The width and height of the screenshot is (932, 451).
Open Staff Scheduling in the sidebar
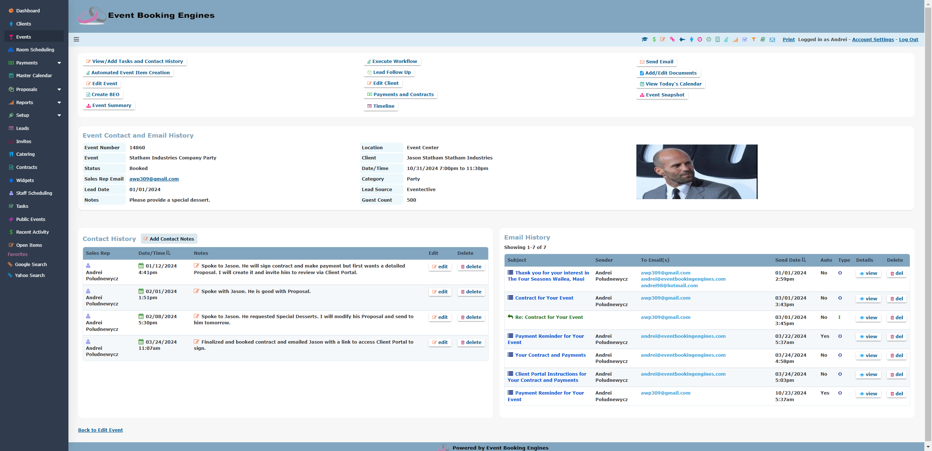34,193
